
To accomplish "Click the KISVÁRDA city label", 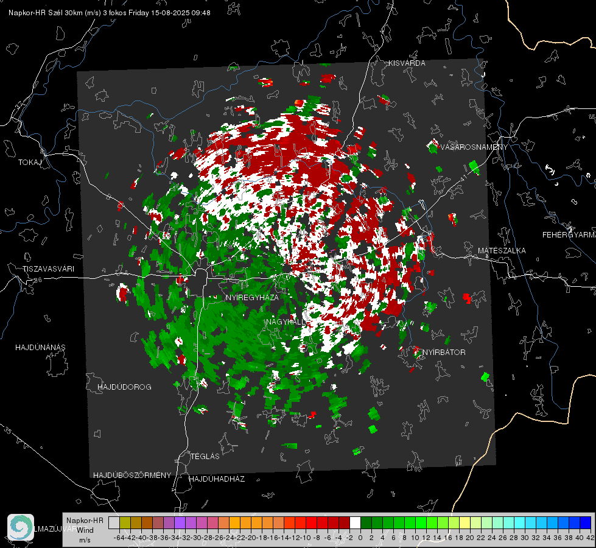I will (x=407, y=63).
